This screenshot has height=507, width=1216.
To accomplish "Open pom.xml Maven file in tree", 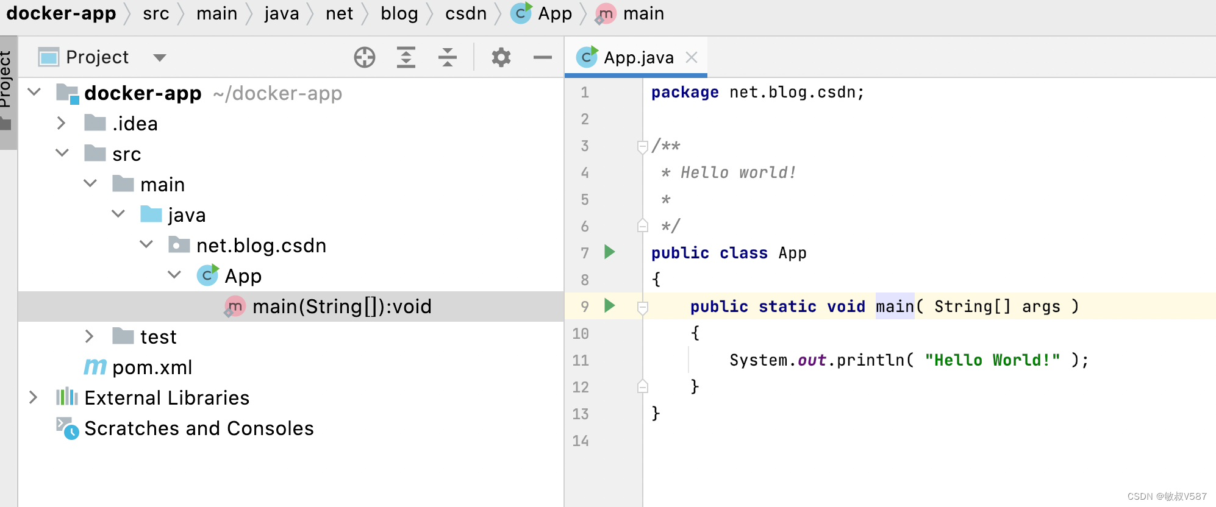I will click(x=152, y=367).
